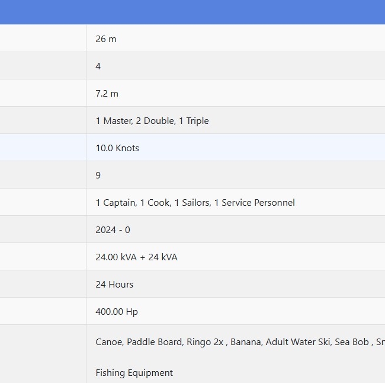Click the '1 Captain, 1 Cook' crew text

(x=195, y=203)
